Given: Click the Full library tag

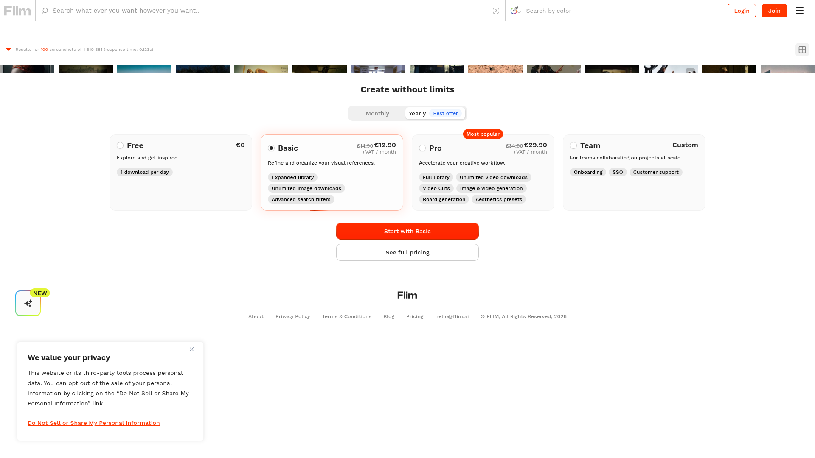Looking at the screenshot, I should (436, 177).
